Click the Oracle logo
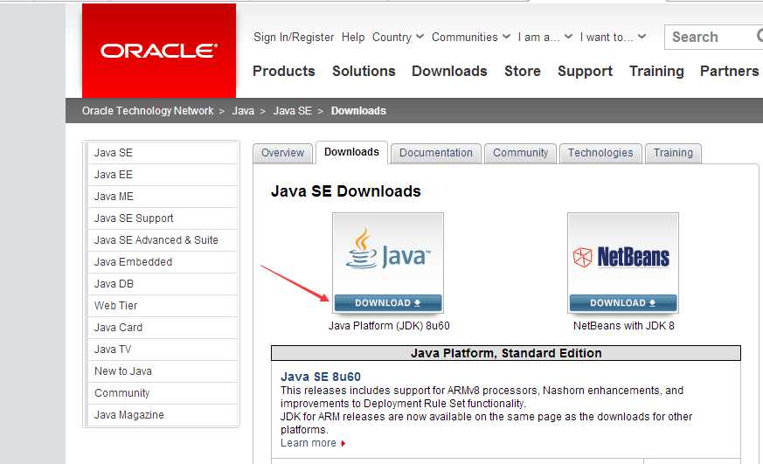Screen dimensions: 763x464 coord(159,51)
